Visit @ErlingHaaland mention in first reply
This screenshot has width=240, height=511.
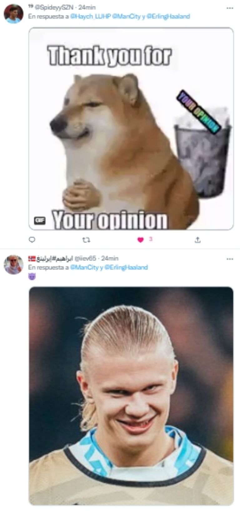pyautogui.click(x=168, y=16)
